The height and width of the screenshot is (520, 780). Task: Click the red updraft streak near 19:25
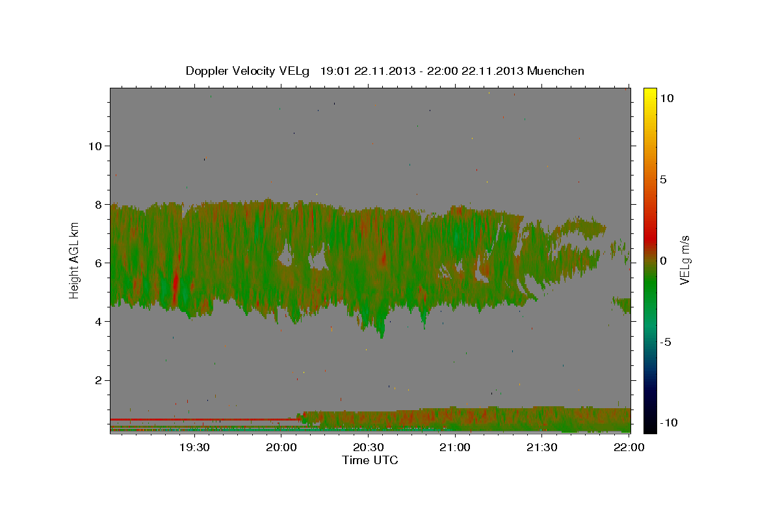(x=175, y=285)
